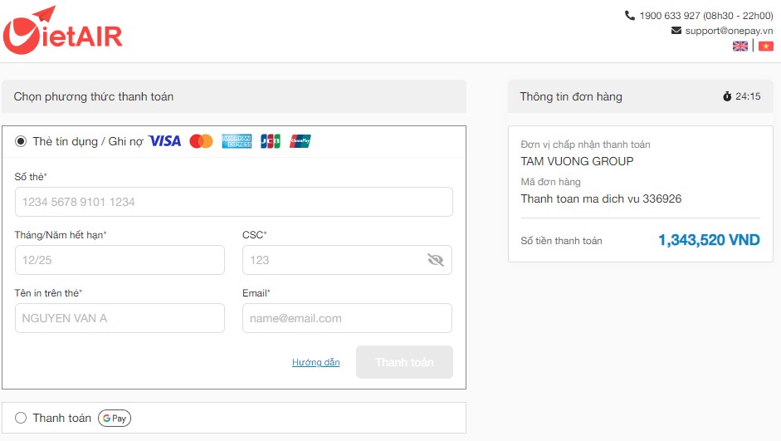Click the CSC security code field
Viewport: 781px width, 441px height.
tap(332, 260)
